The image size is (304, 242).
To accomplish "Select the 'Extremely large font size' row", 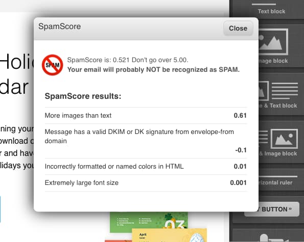I will click(x=146, y=183).
